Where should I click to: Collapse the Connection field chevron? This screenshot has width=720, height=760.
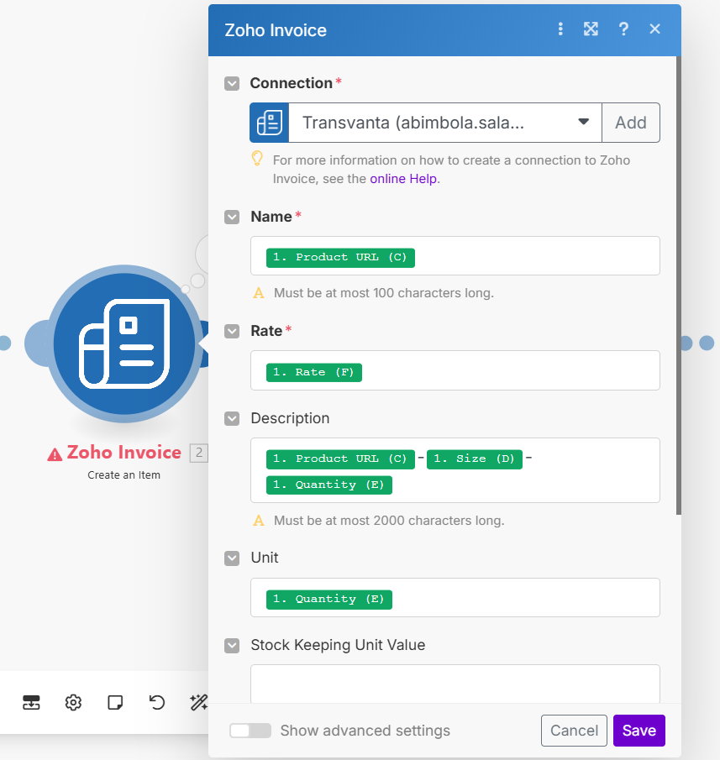232,83
